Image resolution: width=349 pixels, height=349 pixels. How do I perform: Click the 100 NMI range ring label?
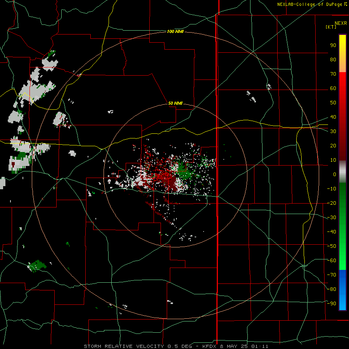click(175, 32)
